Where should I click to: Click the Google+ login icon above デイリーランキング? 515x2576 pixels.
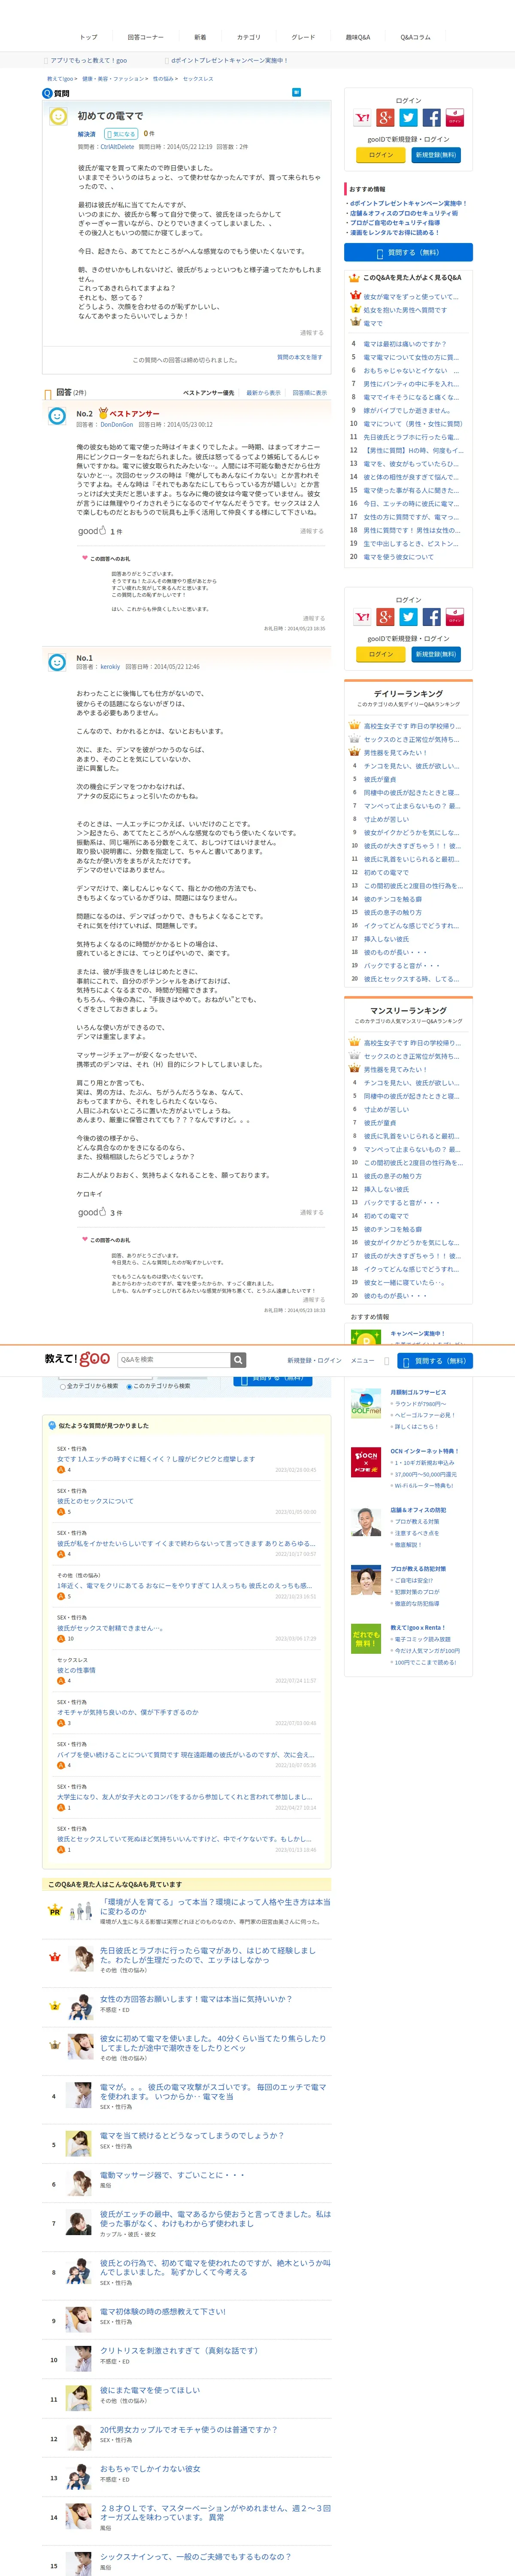[385, 617]
